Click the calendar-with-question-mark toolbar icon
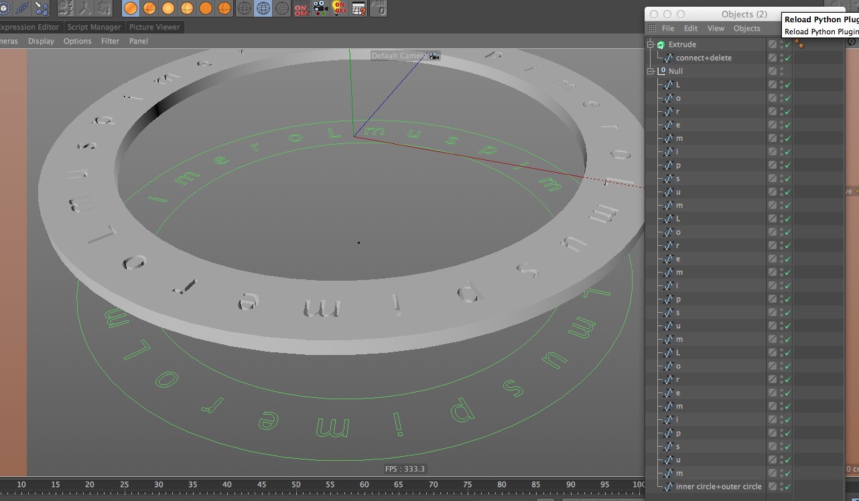 [358, 8]
